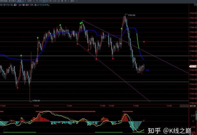Viewport: 197px width, 135px height.
Task: Click the square icon at chart top-right corner
Action: pyautogui.click(x=195, y=5)
